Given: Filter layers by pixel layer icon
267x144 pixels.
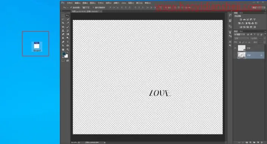Looking at the screenshot, I should (248, 34).
